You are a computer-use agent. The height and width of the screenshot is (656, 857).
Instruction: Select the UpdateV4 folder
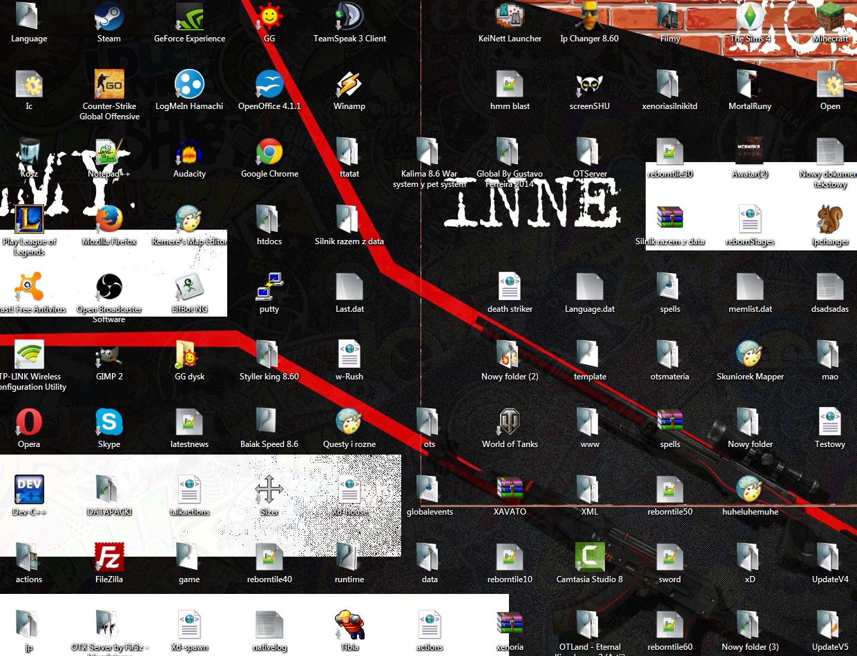coord(830,557)
